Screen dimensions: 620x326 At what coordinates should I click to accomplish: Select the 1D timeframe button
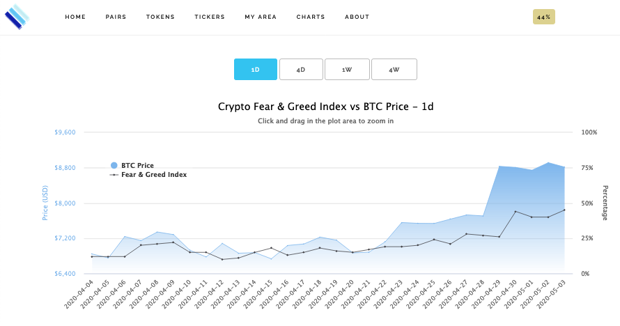[x=256, y=70]
